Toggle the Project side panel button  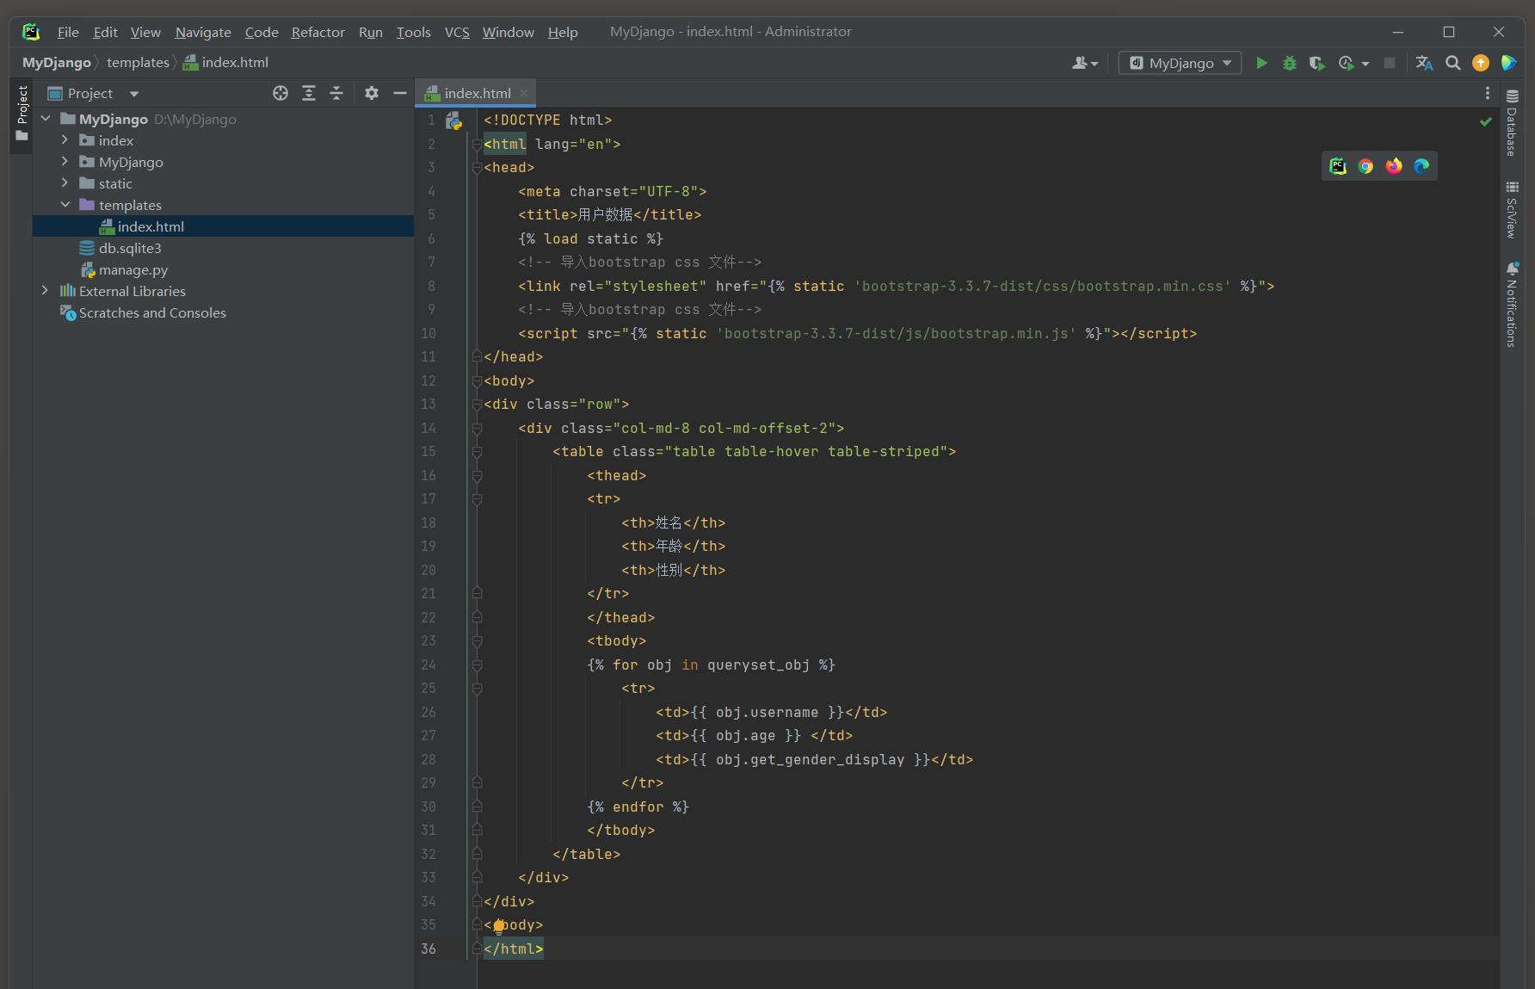tap(22, 115)
